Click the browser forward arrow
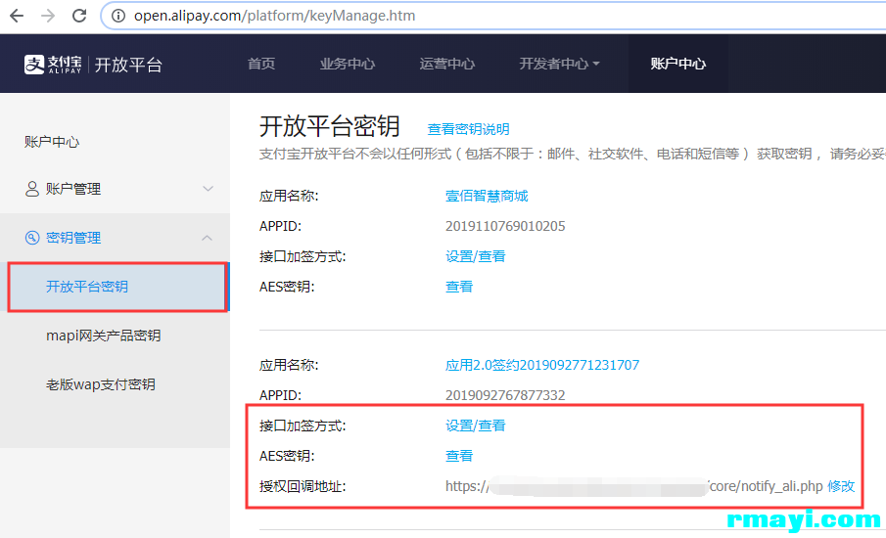Viewport: 886px width, 538px height. click(x=48, y=16)
